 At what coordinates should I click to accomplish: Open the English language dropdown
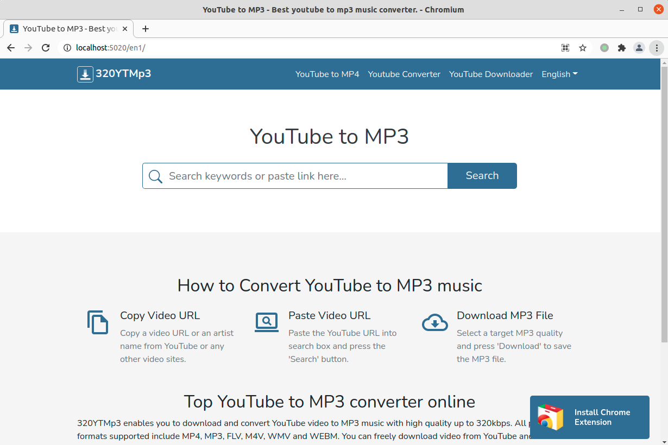[x=559, y=74]
